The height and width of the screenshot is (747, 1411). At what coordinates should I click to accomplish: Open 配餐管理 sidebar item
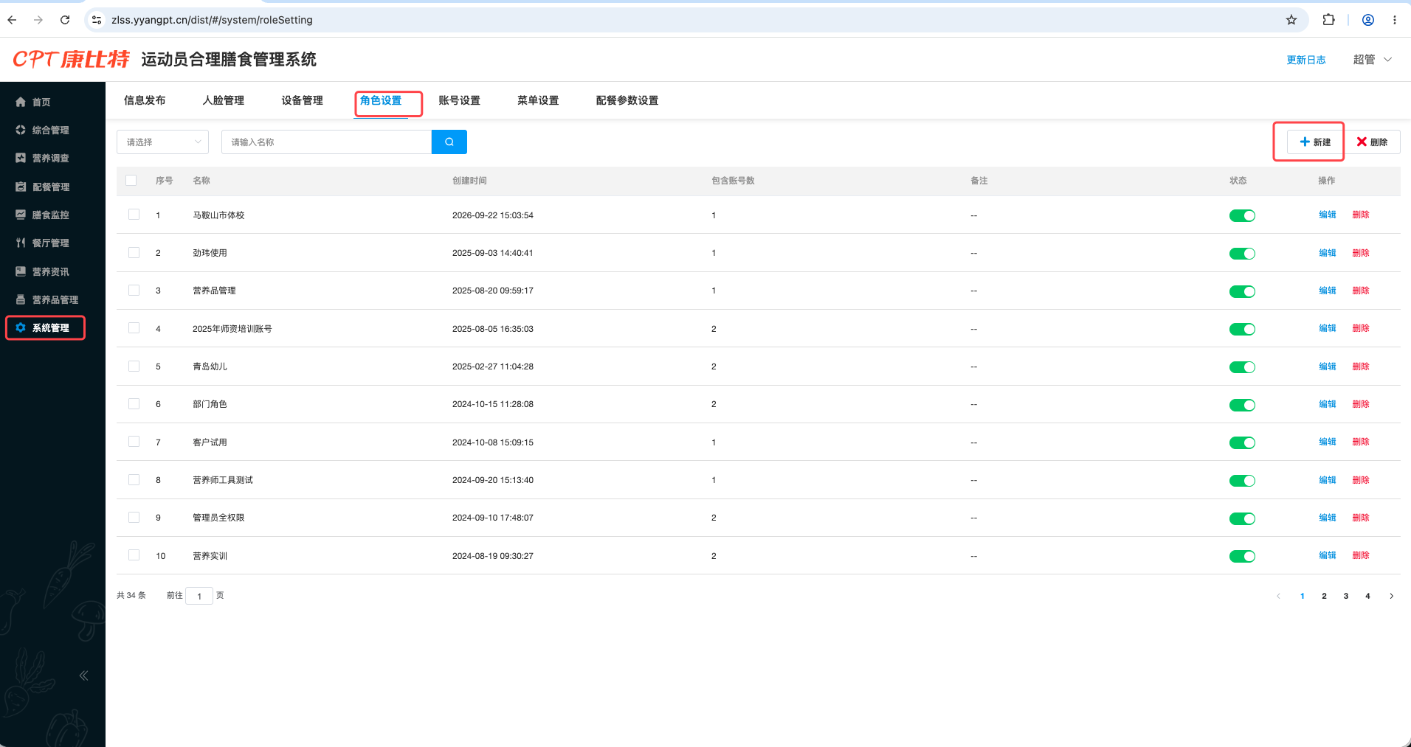click(50, 187)
